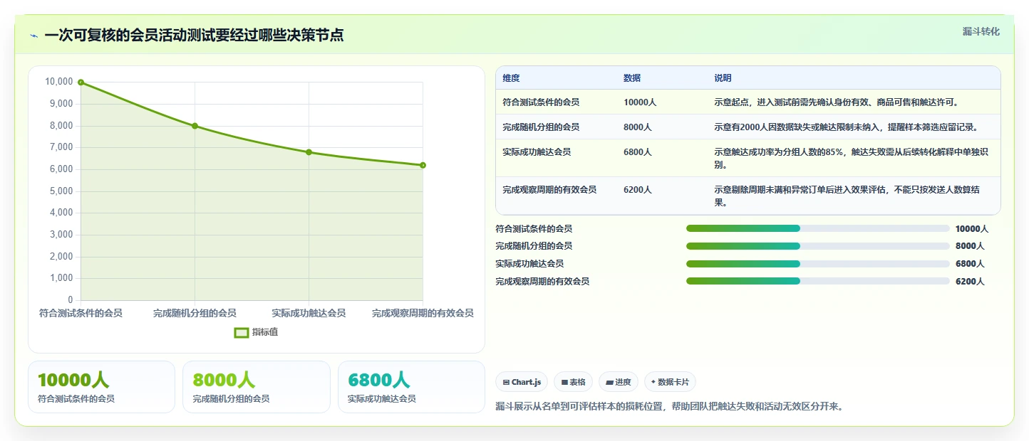The image size is (1029, 441).
Task: Click progress bar for 完成观察周期的有效会员
Action: coord(818,281)
